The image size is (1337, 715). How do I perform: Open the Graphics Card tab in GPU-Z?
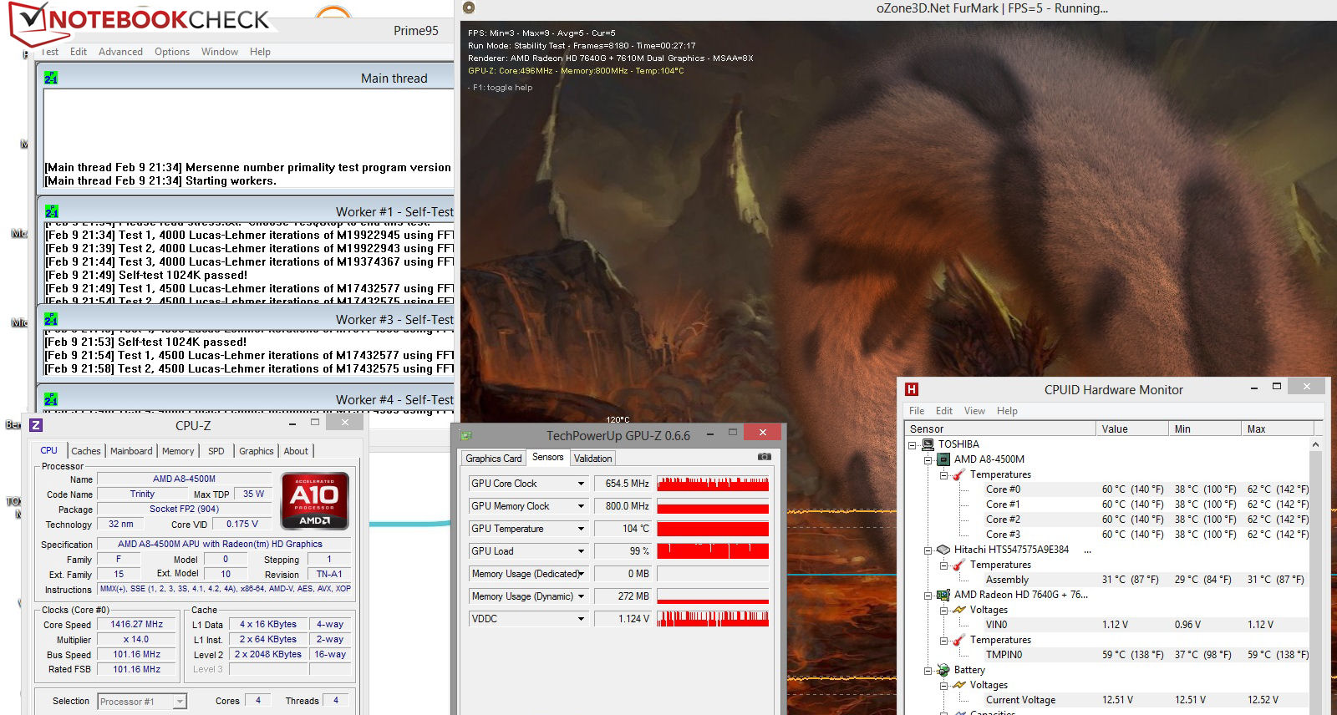tap(493, 458)
